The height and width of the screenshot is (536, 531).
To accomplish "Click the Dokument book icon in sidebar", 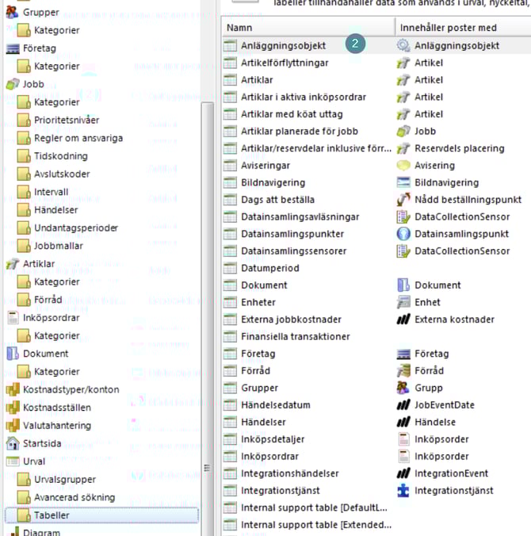I will coord(12,354).
